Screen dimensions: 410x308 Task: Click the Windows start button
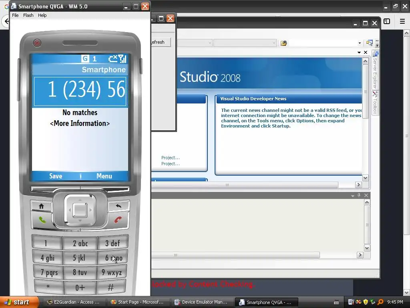[x=19, y=302]
